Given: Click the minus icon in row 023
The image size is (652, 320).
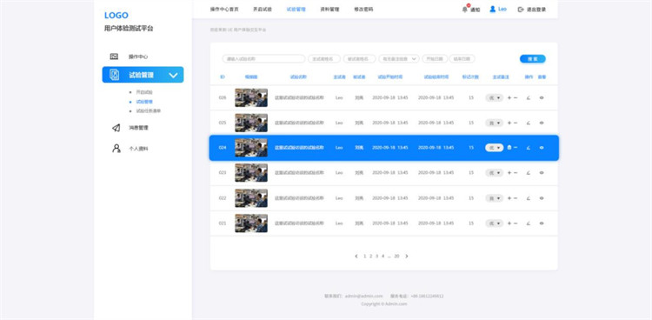Looking at the screenshot, I should (516, 173).
